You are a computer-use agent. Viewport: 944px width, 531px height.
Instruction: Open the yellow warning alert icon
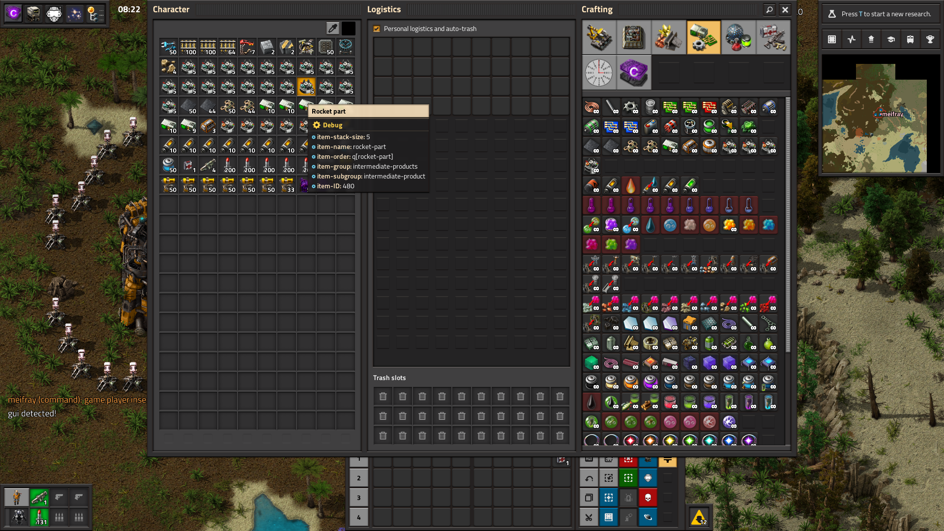pos(699,517)
